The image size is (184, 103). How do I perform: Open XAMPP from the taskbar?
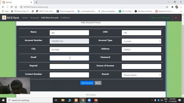click(x=76, y=100)
